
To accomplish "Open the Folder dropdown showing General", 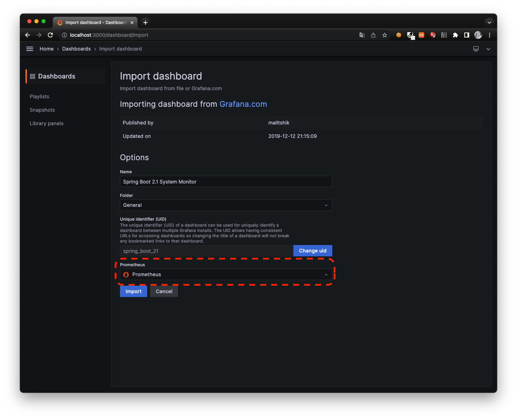I will pyautogui.click(x=226, y=205).
